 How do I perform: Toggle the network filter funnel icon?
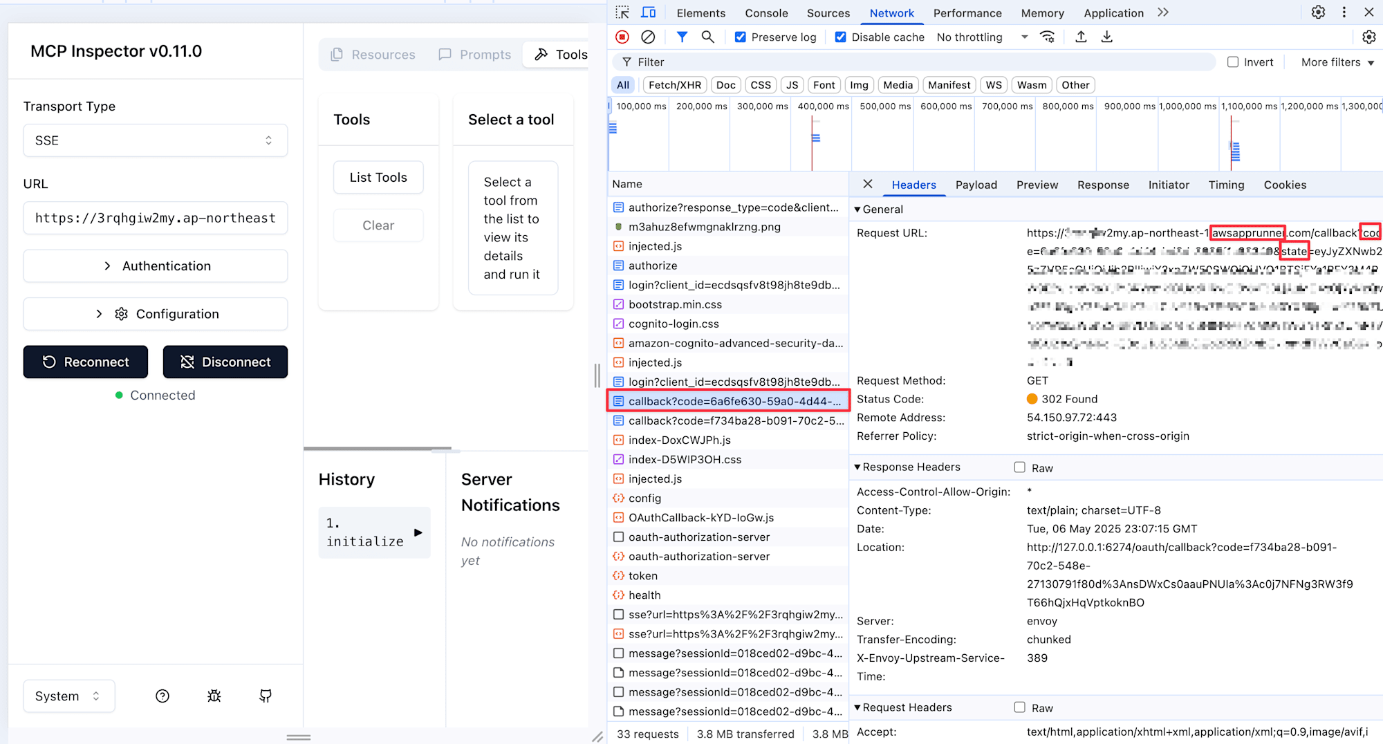[682, 37]
